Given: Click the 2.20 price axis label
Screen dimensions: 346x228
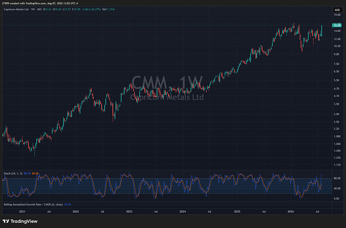Looking at the screenshot, I should pos(336,129).
